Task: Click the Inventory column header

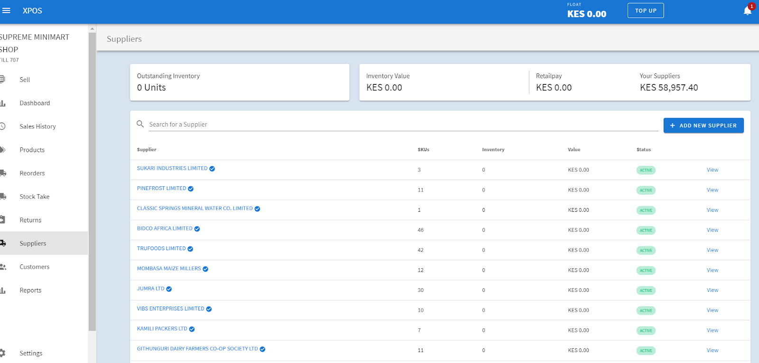Action: 493,149
